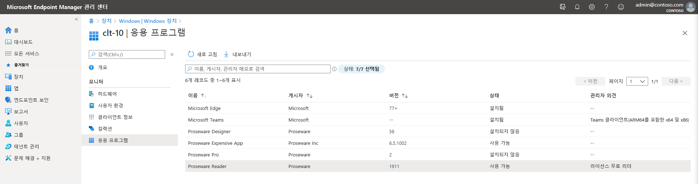698x184 pixels.
Task: Click the 홈 home icon in sidebar
Action: click(8, 30)
